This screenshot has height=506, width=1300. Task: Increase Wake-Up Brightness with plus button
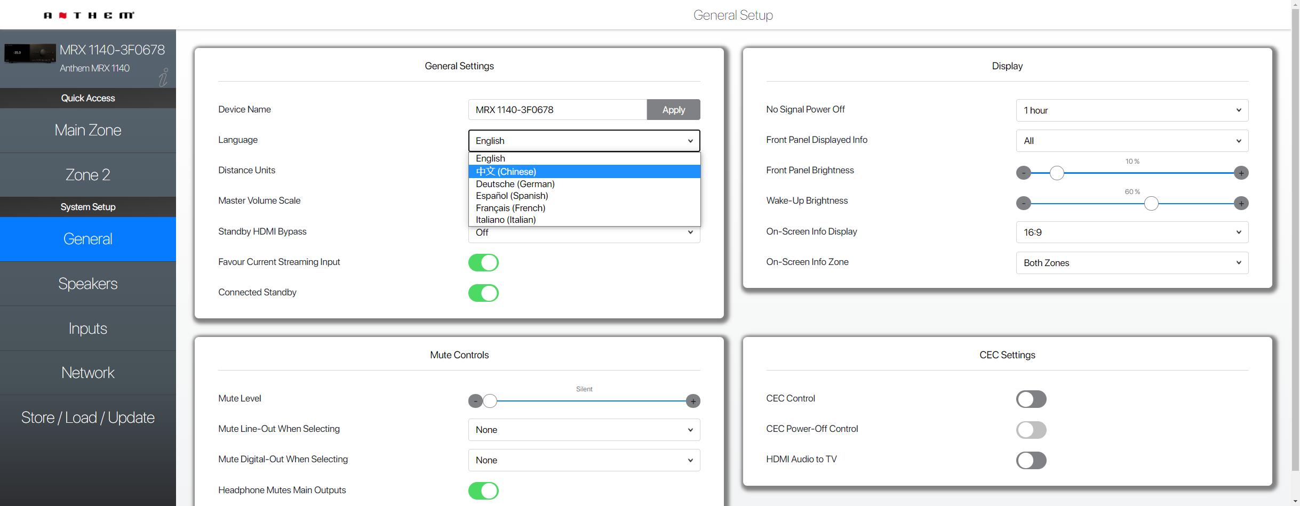(1241, 203)
